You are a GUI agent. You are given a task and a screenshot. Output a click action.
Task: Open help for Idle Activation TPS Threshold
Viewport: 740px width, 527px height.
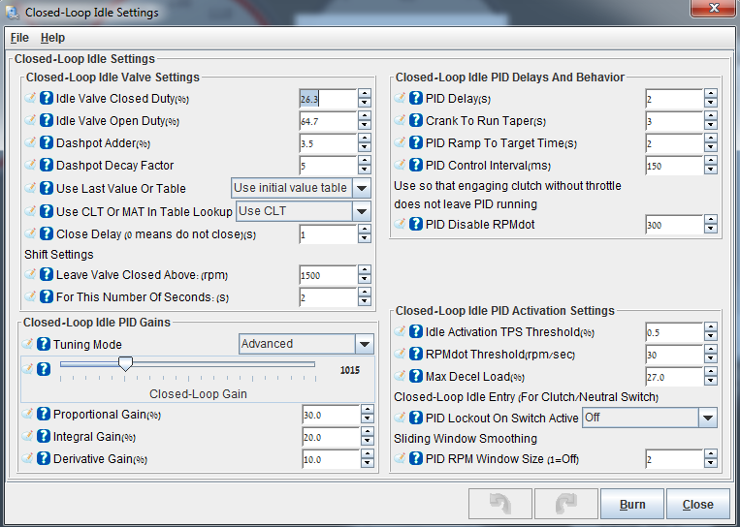pos(416,331)
